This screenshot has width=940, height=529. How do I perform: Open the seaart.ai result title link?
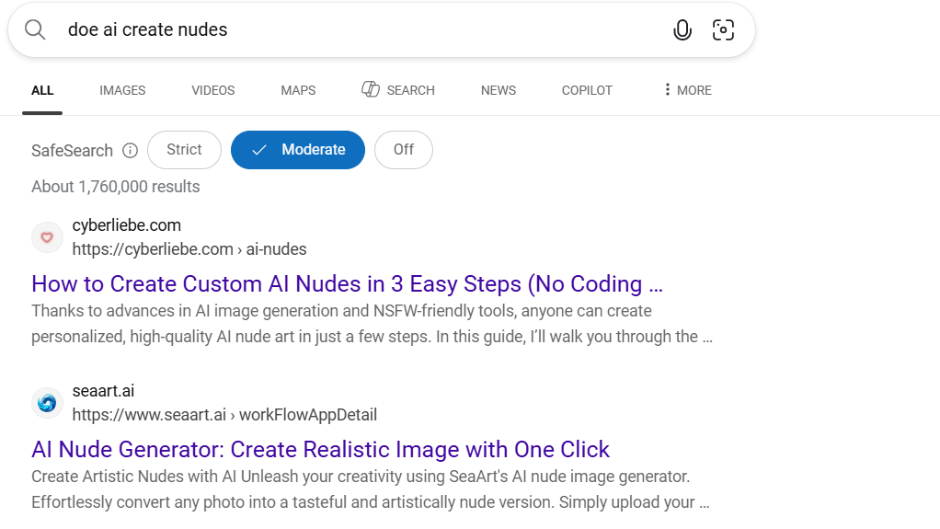point(320,449)
